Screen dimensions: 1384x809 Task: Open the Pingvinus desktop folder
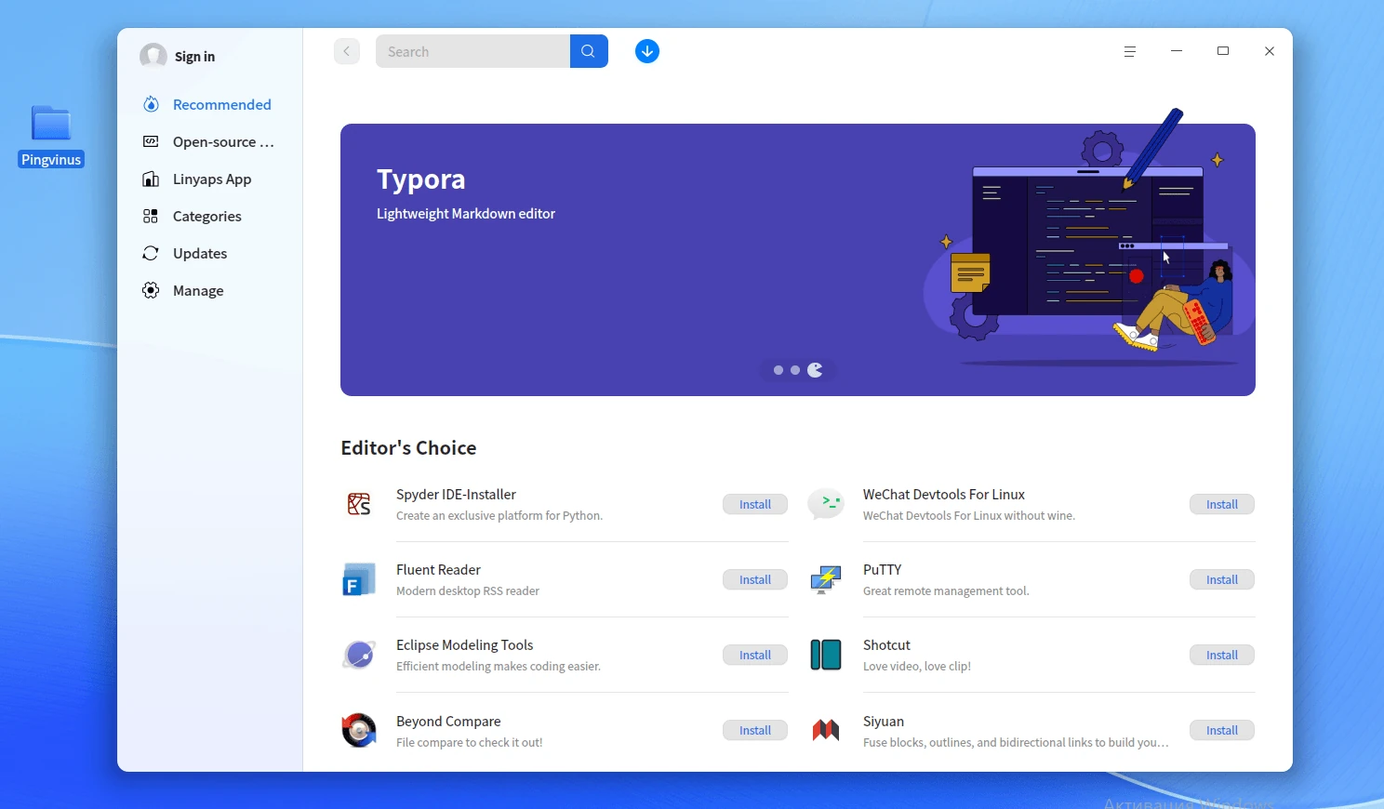tap(51, 136)
